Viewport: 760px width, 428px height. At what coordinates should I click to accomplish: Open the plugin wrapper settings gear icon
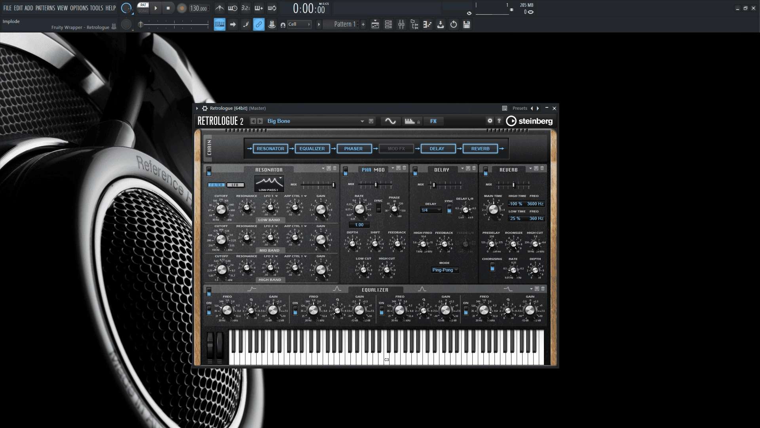click(205, 108)
